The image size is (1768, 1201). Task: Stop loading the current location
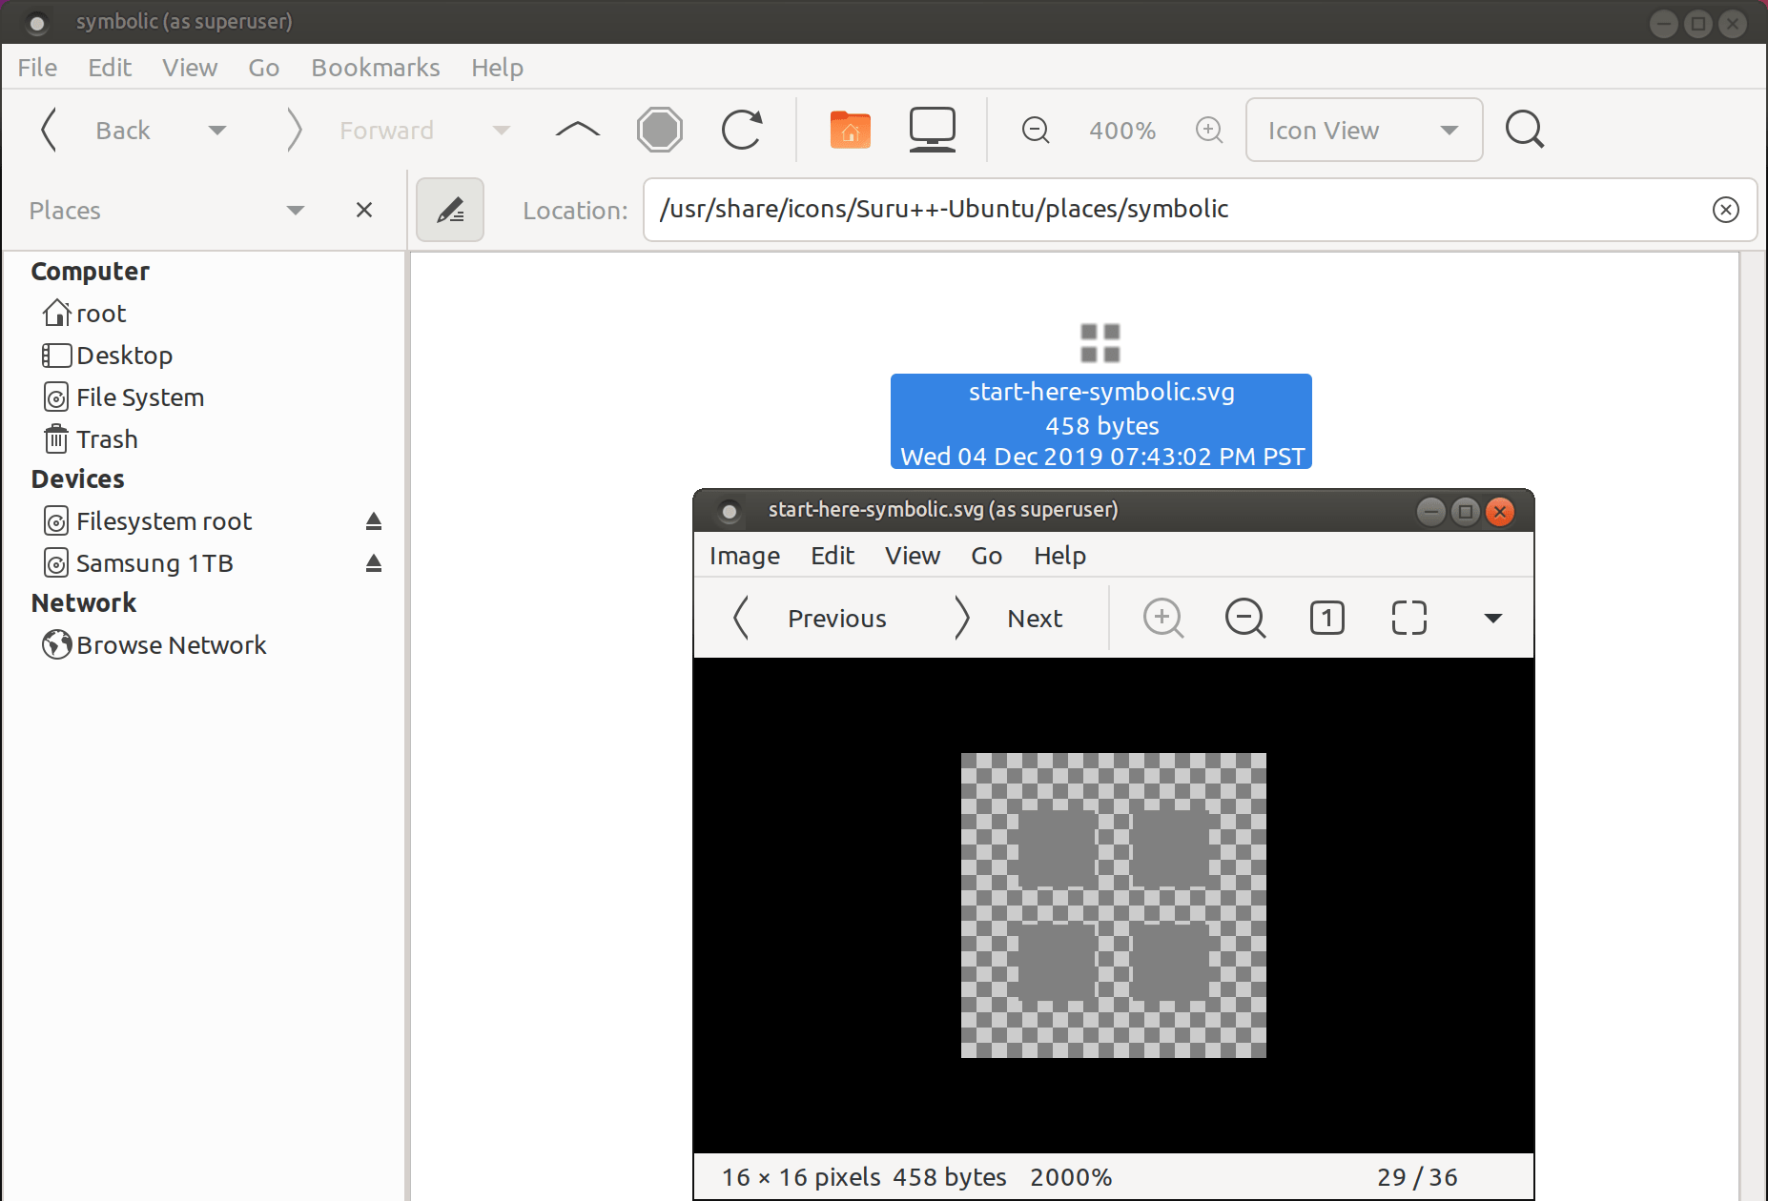point(660,130)
